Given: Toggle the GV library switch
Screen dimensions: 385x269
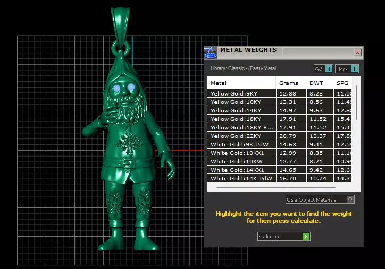Looking at the screenshot, I should [323, 69].
